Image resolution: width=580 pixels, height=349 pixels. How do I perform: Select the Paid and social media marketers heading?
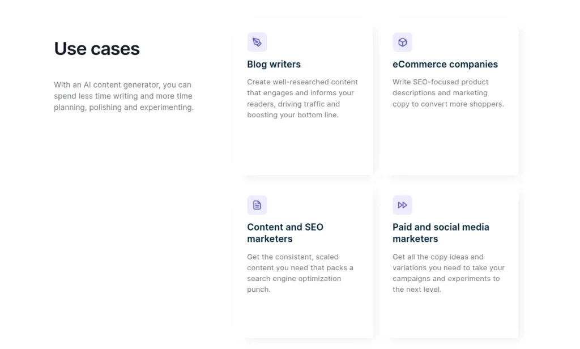coord(441,233)
